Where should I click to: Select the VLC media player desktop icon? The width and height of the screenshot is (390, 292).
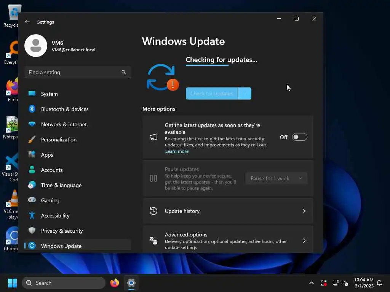click(x=11, y=205)
